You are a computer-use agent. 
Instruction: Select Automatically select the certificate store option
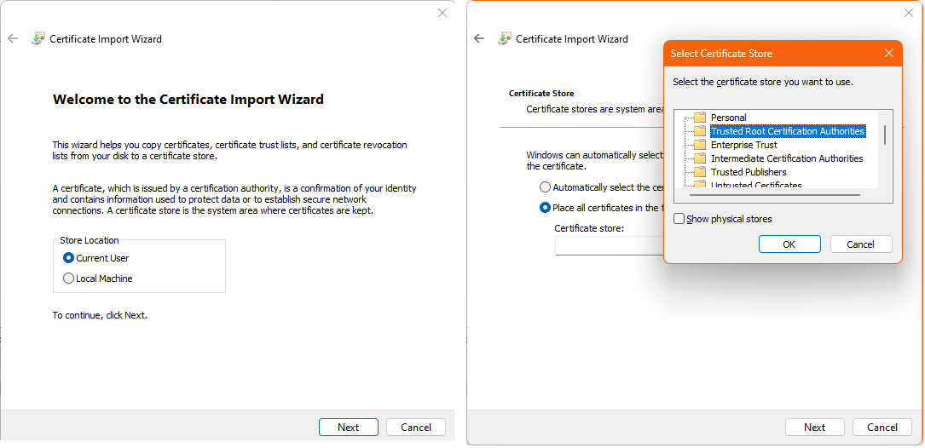point(545,187)
